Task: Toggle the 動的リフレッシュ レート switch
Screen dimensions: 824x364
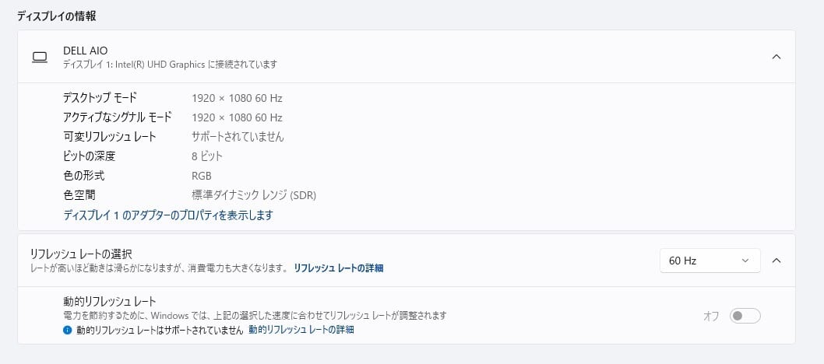Action: tap(745, 316)
